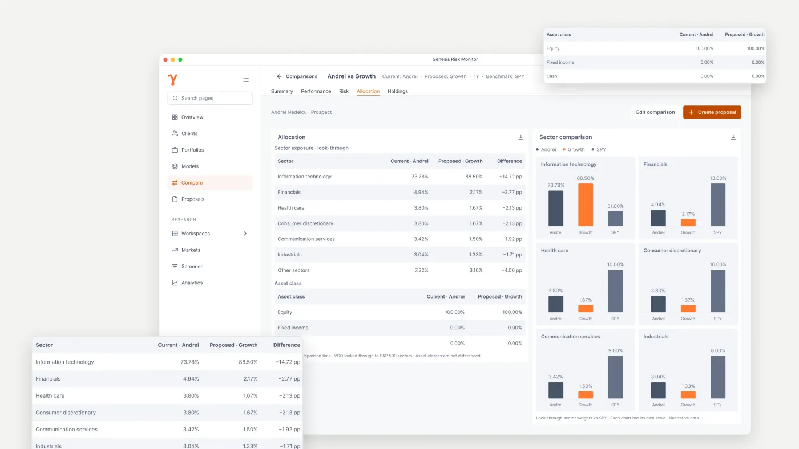Image resolution: width=799 pixels, height=449 pixels.
Task: Click the Edit comparison button
Action: point(655,112)
